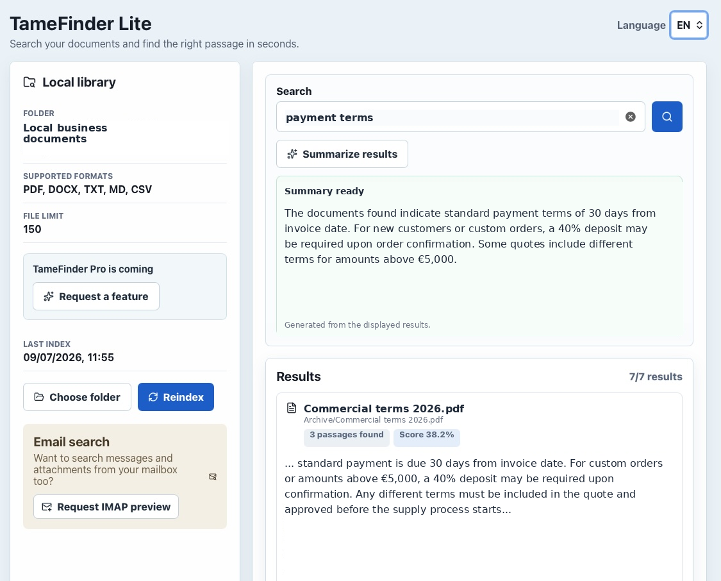This screenshot has width=721, height=581.
Task: Click the small mail-search icon in Email search card
Action: click(212, 476)
